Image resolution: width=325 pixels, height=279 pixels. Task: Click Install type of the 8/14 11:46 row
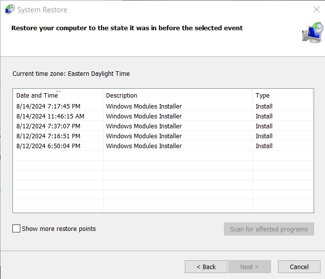pos(264,116)
